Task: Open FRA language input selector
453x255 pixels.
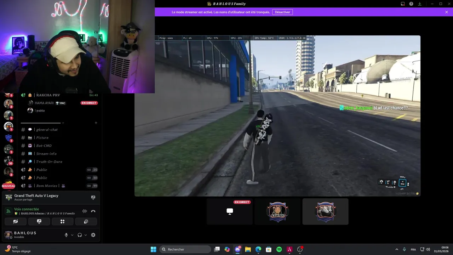Action: click(413, 249)
